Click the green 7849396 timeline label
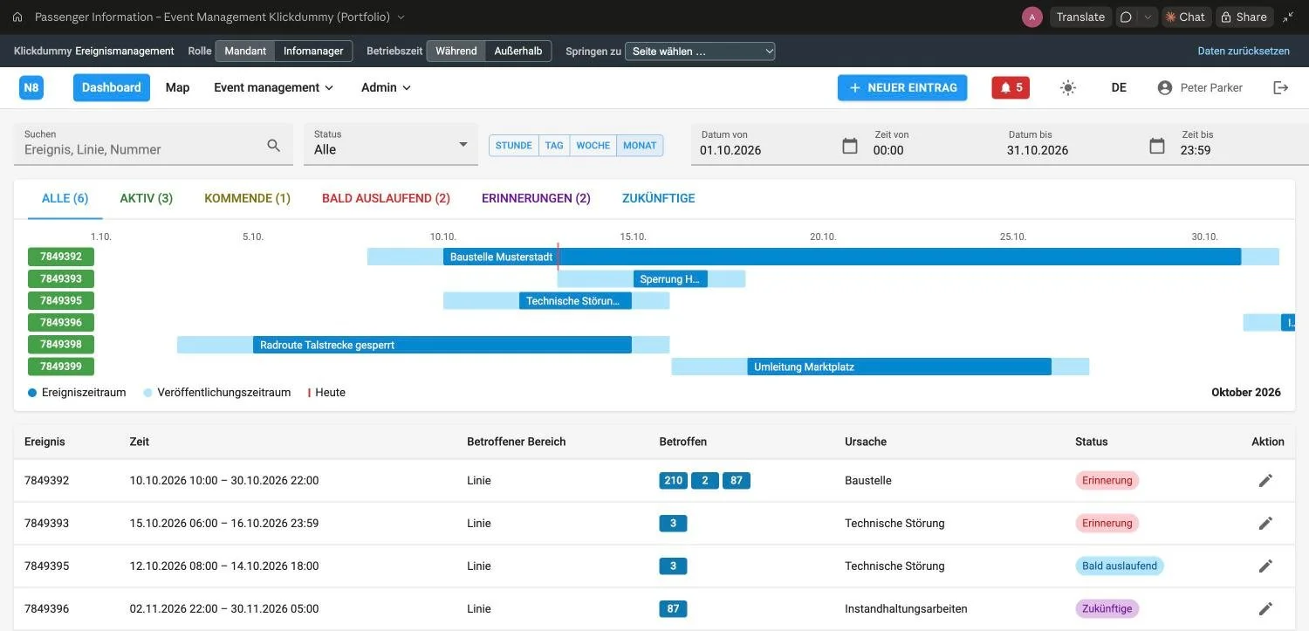This screenshot has height=631, width=1309. point(61,322)
